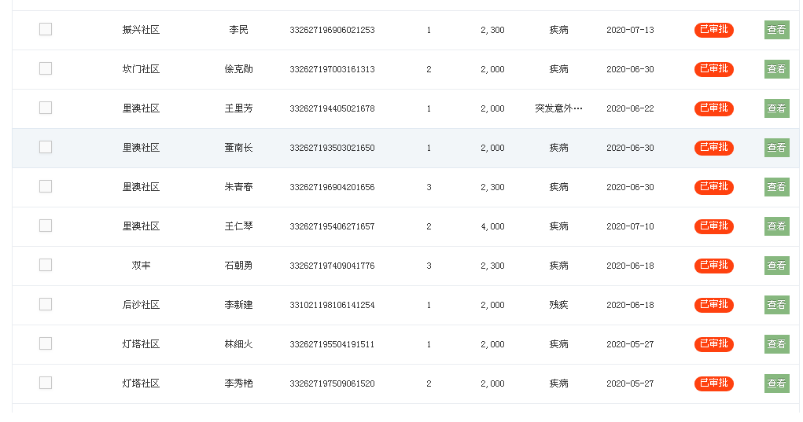Image resolution: width=803 pixels, height=422 pixels.
Task: Click the name 王仁琴 in the table
Action: coord(238,226)
